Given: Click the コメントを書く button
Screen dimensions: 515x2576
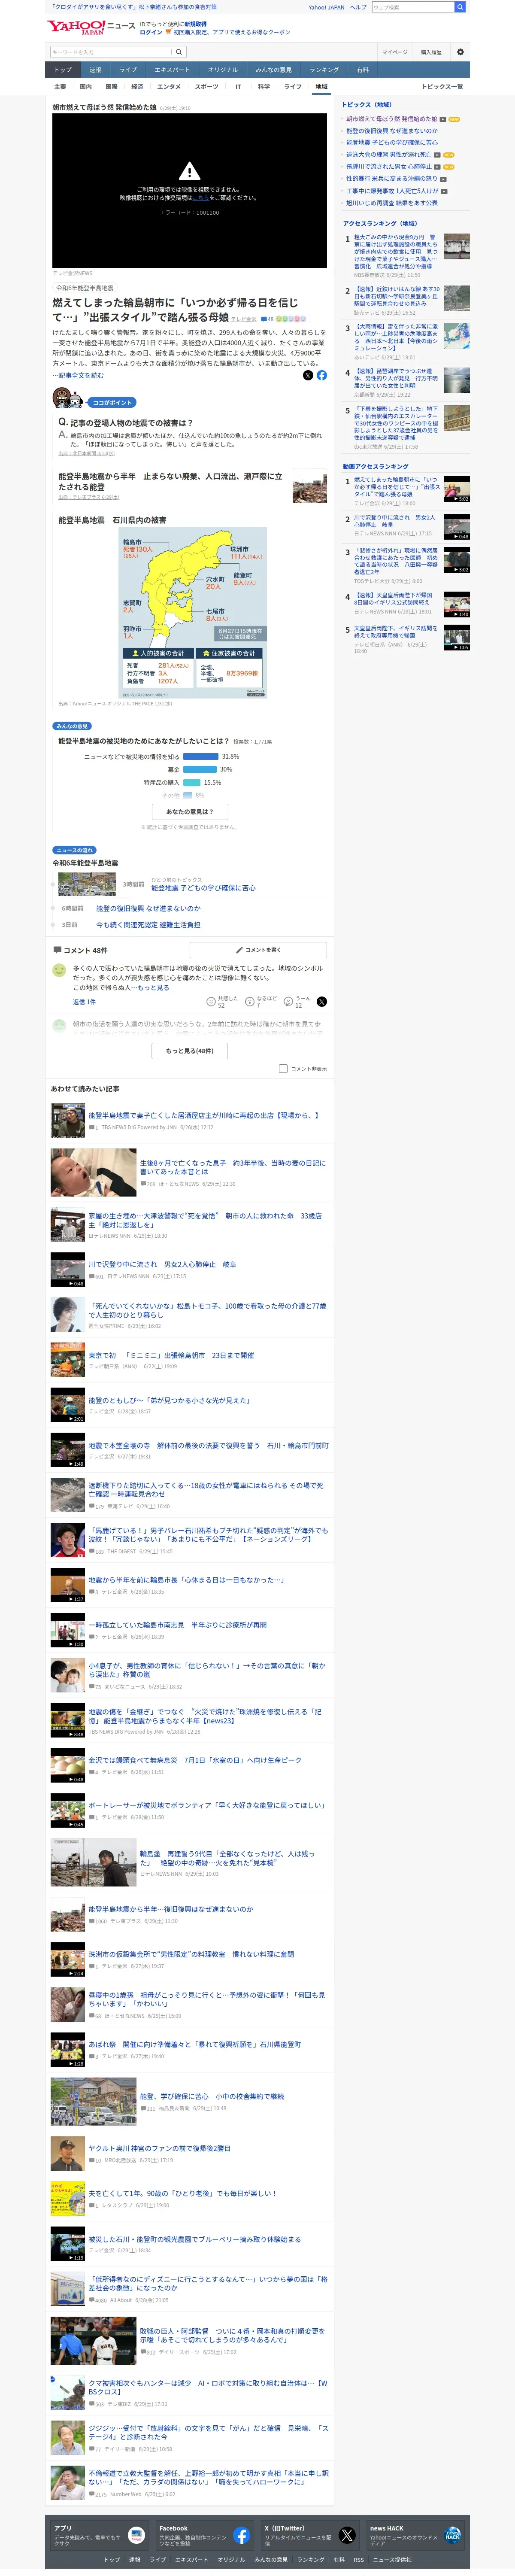Looking at the screenshot, I should tap(258, 950).
